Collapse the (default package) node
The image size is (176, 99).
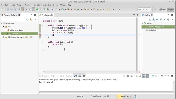pos(6,30)
